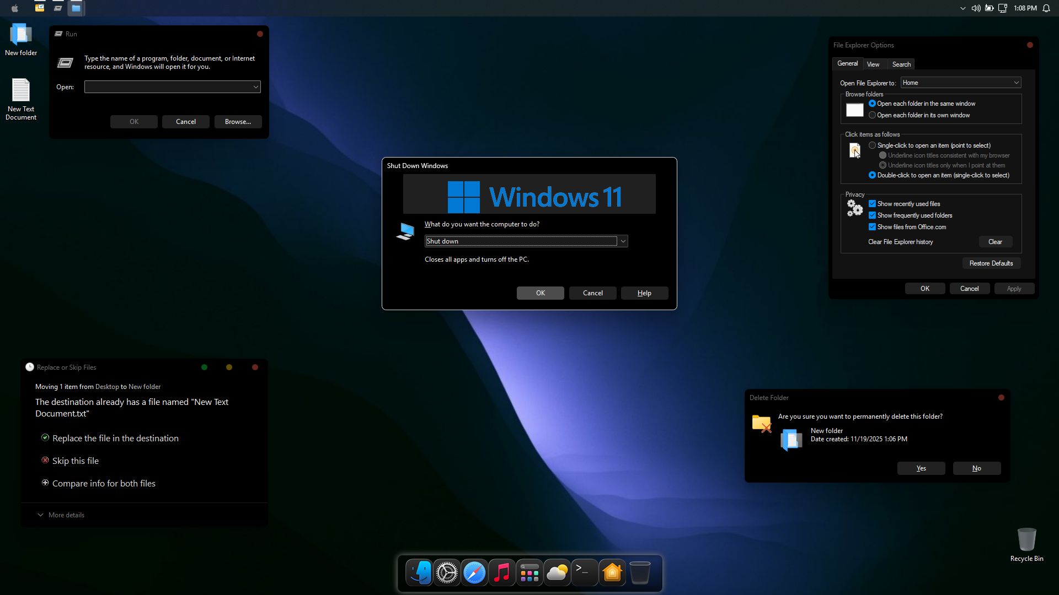Toggle Show files from Office.com checkbox
Image resolution: width=1059 pixels, height=595 pixels.
[872, 227]
